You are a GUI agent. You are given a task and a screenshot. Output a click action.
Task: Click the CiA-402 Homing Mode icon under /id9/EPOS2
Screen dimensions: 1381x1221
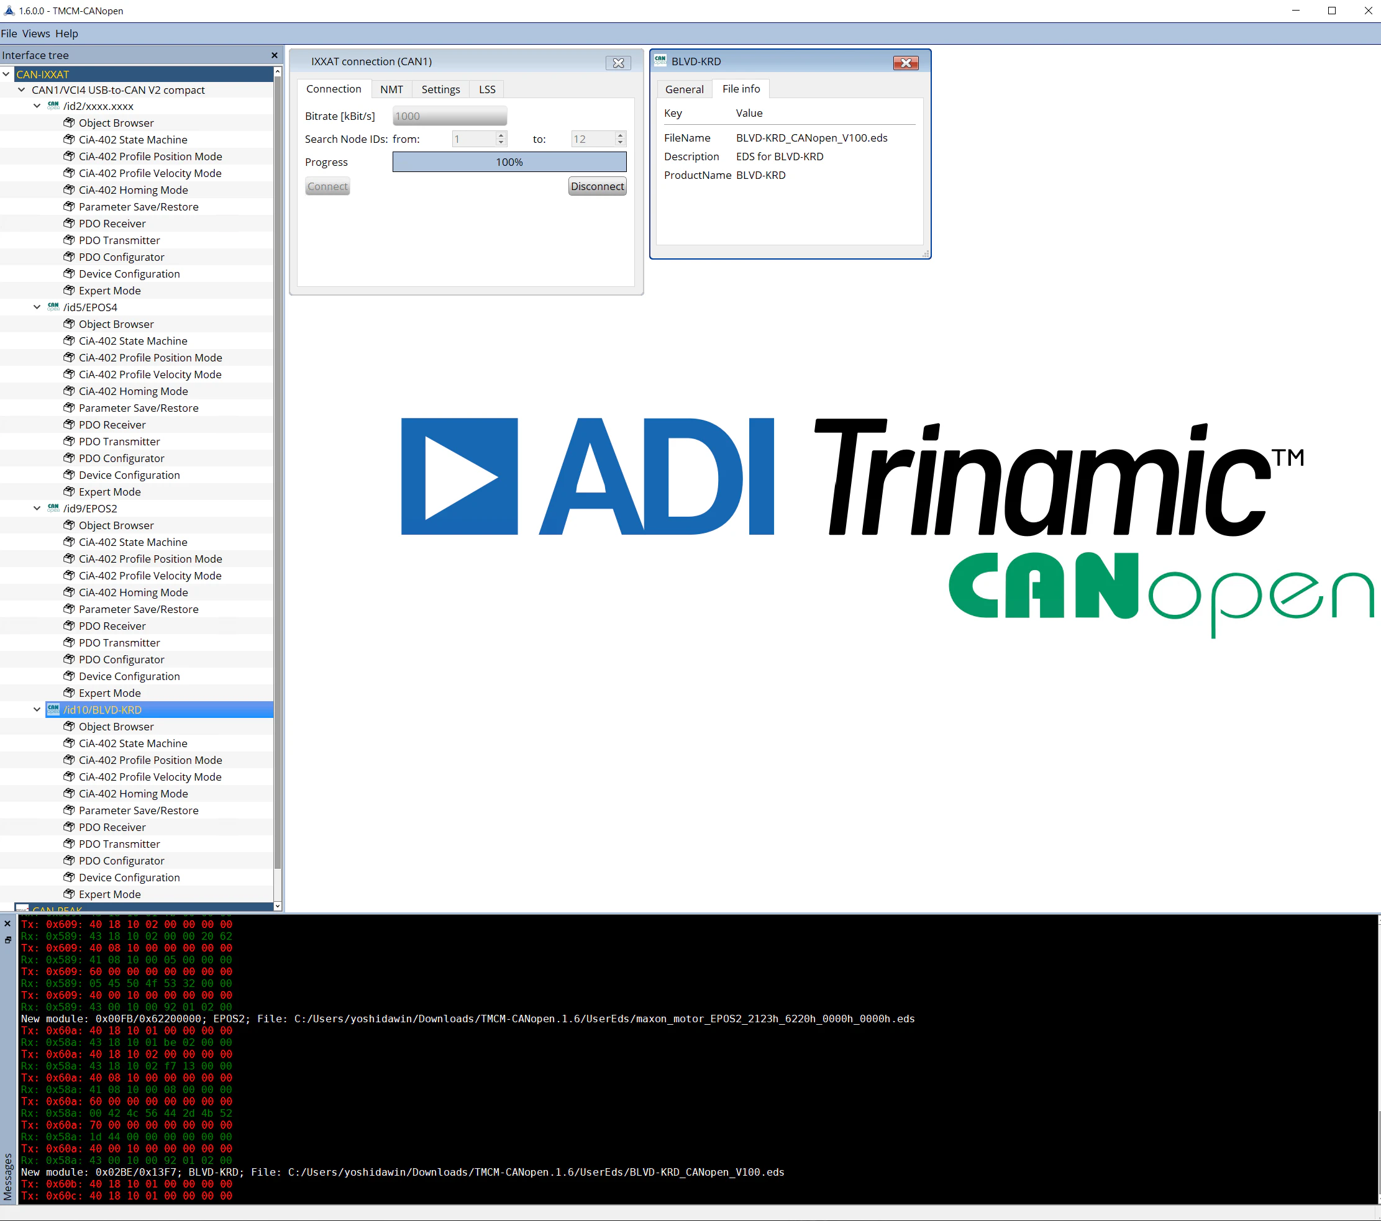coord(69,592)
